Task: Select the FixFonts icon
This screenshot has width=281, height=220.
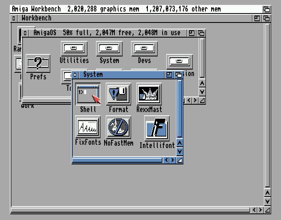Action: click(x=88, y=127)
